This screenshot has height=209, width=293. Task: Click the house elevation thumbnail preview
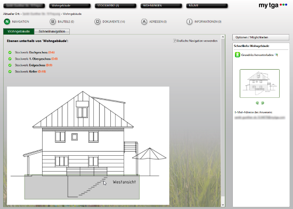[259, 83]
